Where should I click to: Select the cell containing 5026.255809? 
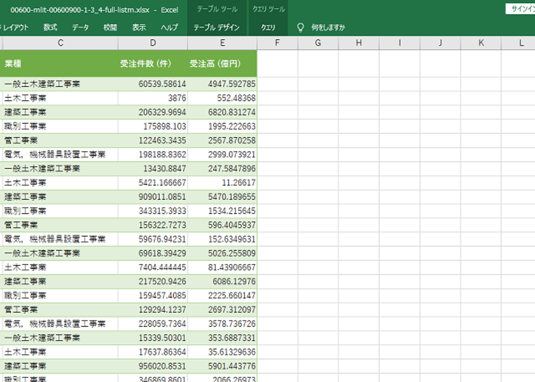coord(222,253)
